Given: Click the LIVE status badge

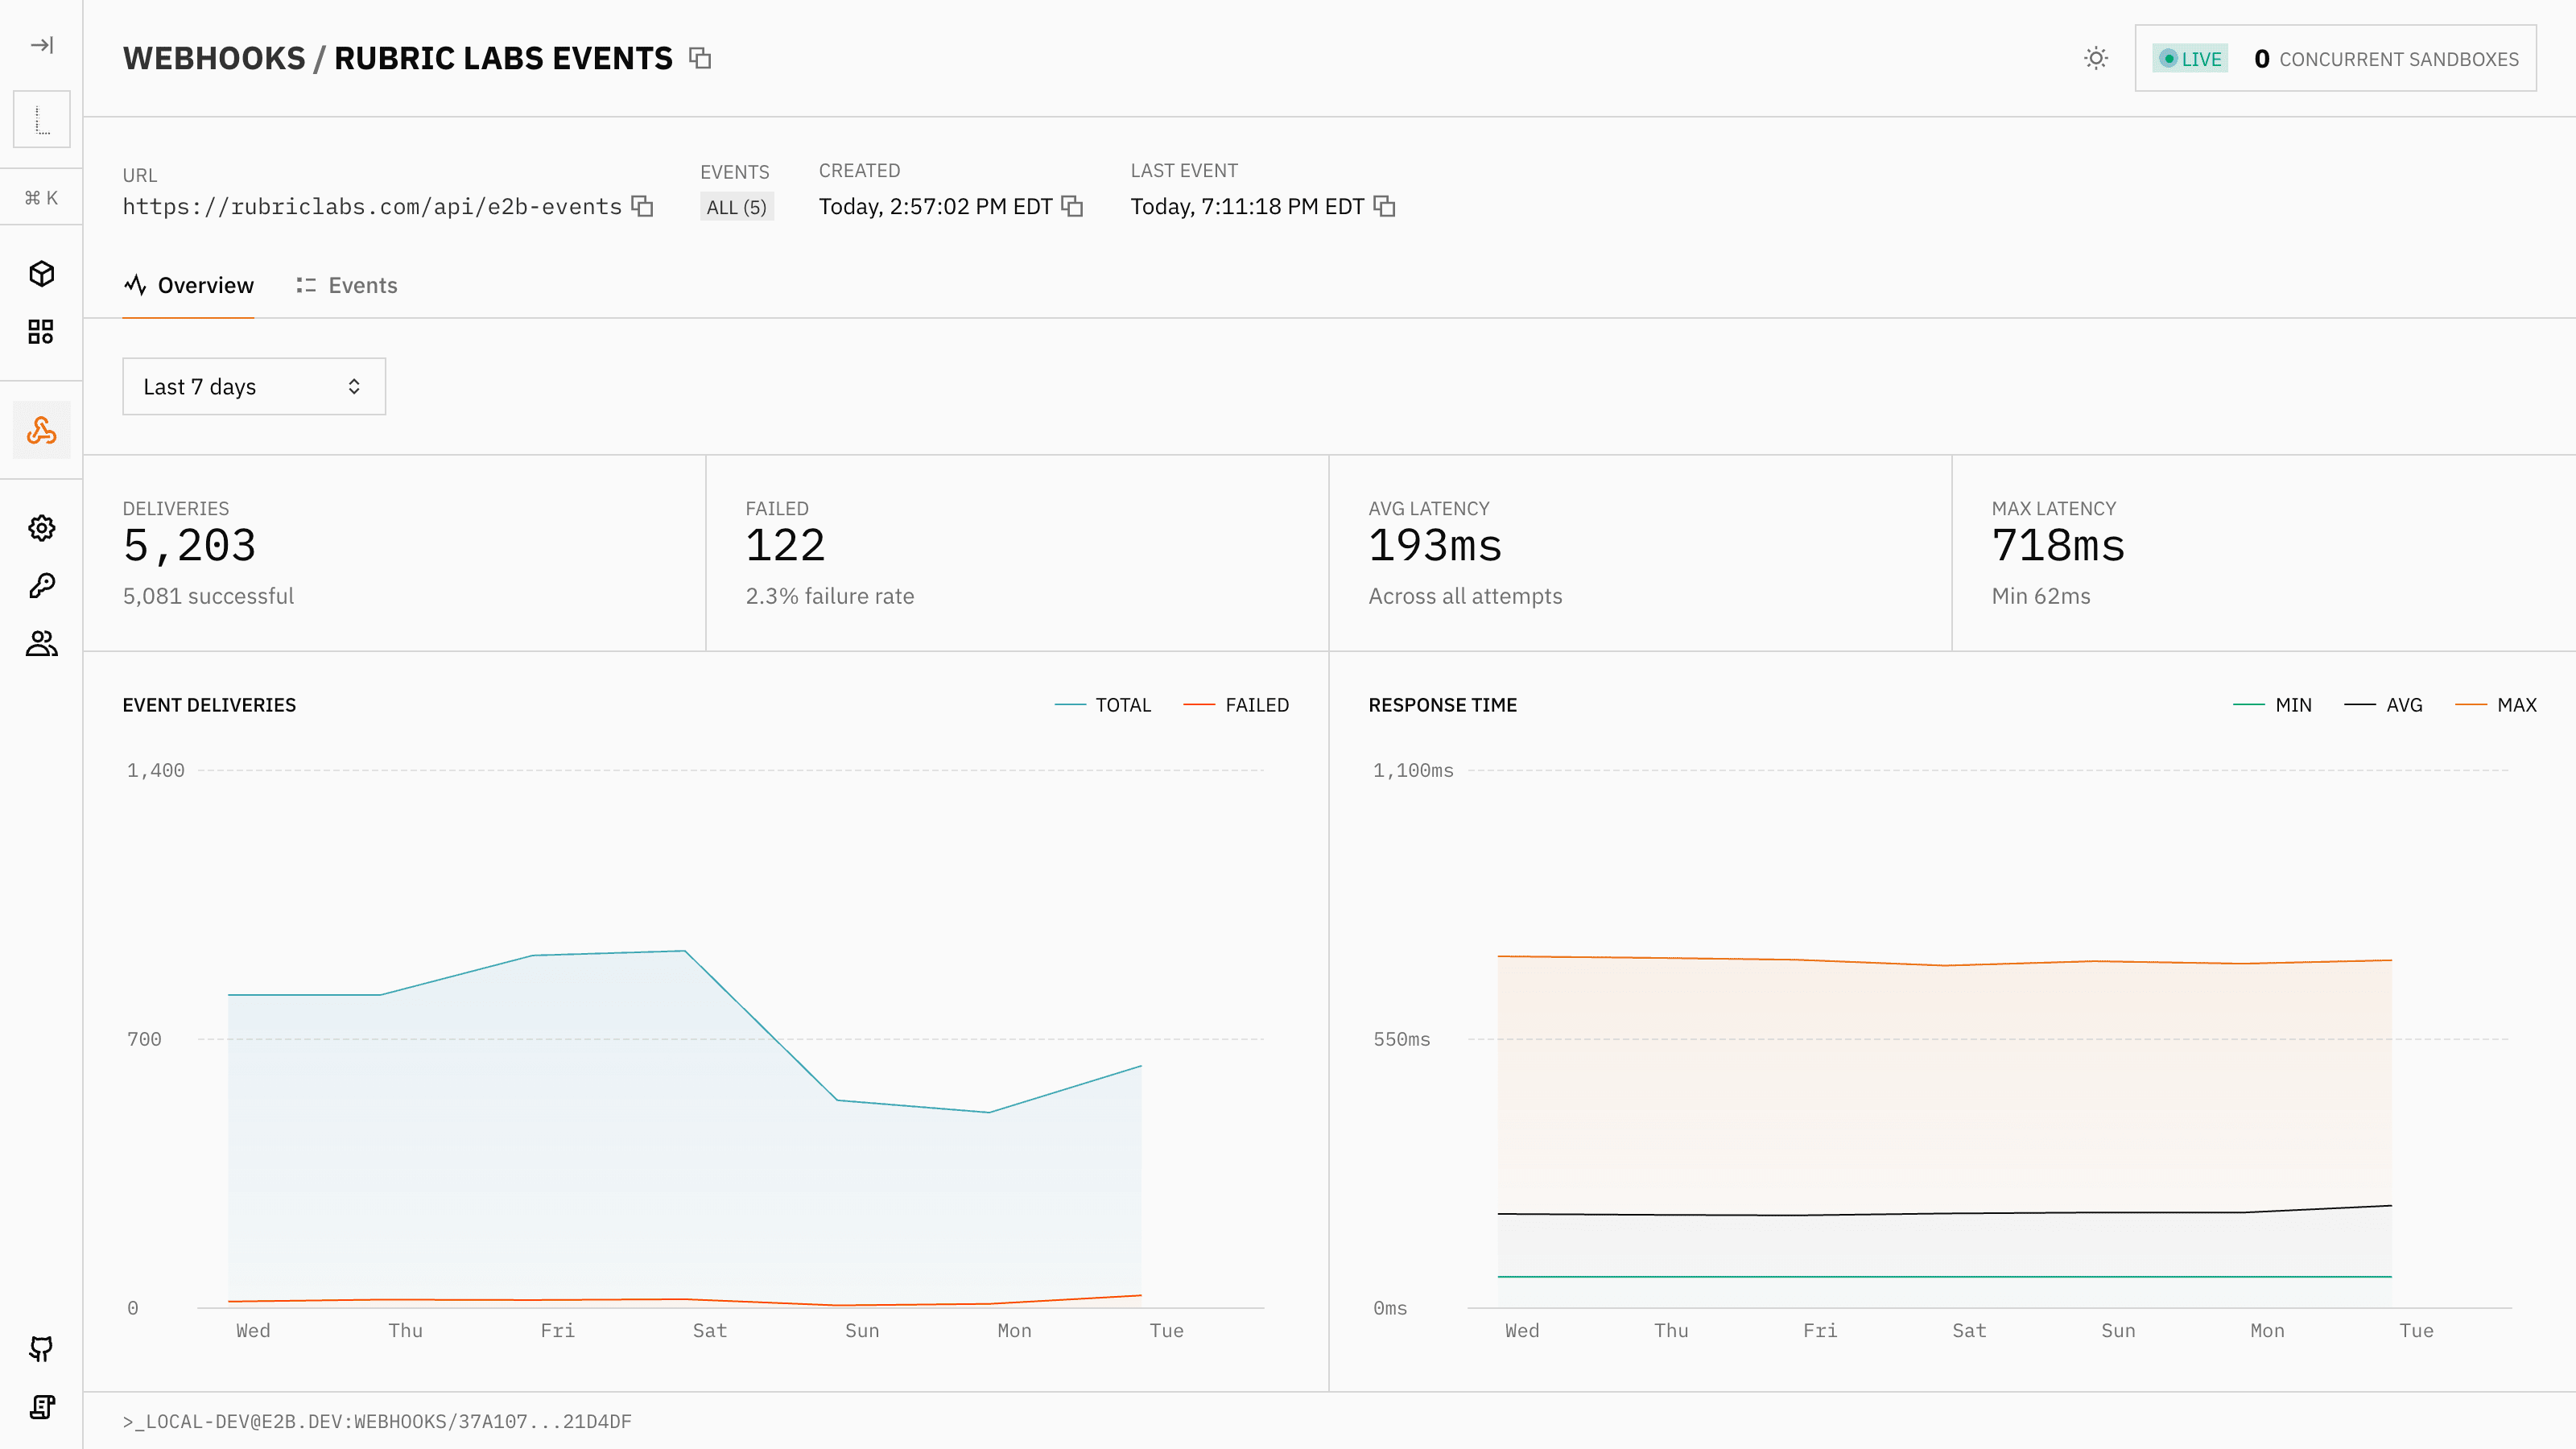Looking at the screenshot, I should click(x=2190, y=59).
